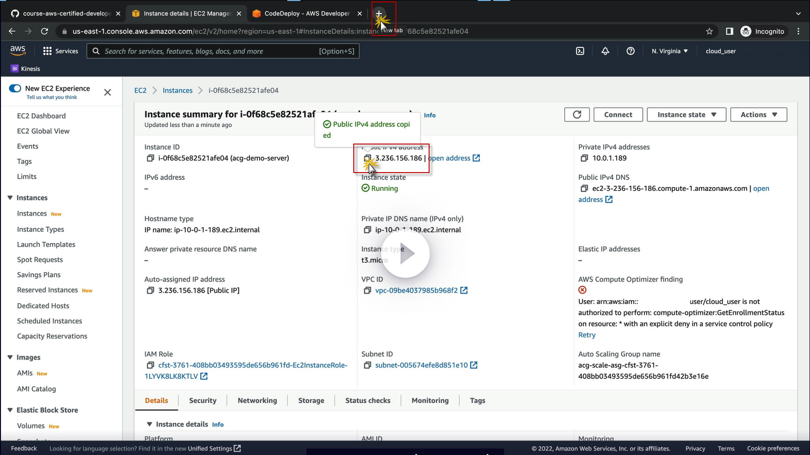This screenshot has width=810, height=455.
Task: Open Launch Templates in the sidebar
Action: pos(46,245)
